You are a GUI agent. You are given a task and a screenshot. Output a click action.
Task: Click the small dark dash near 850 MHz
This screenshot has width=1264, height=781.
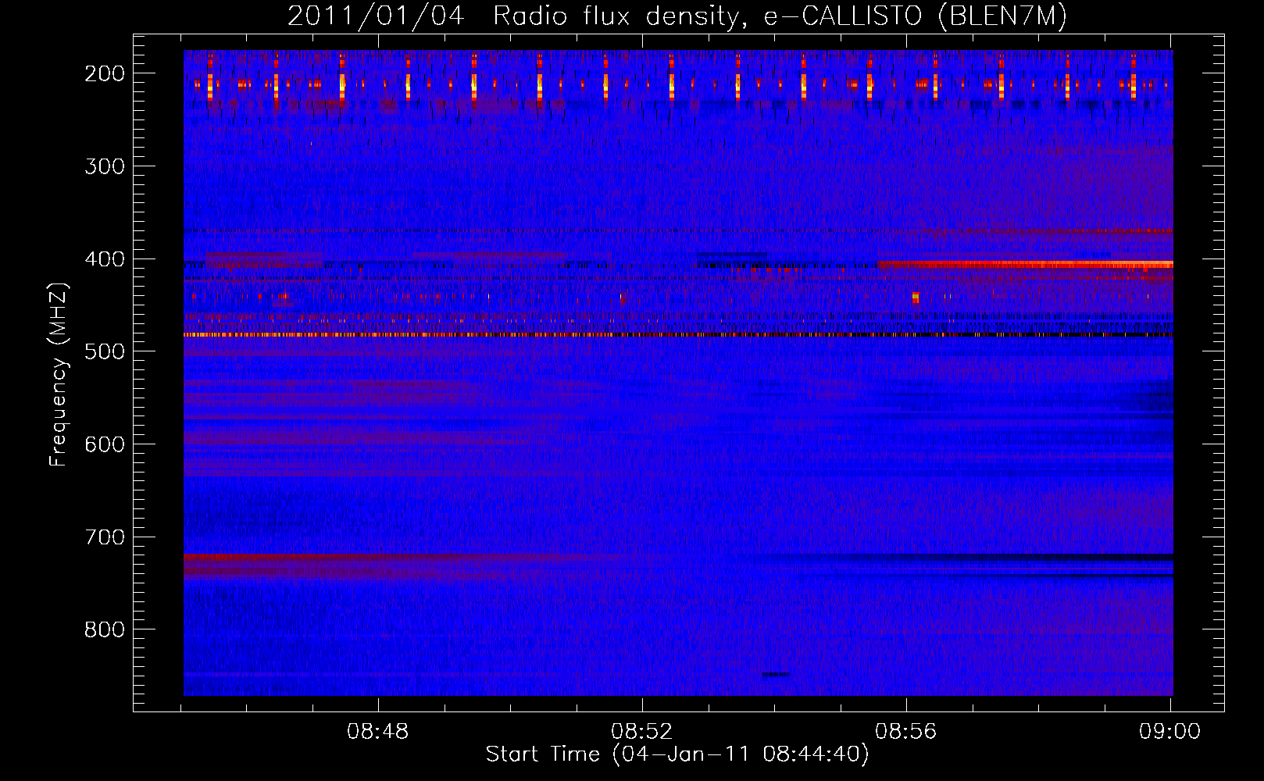[x=776, y=674]
